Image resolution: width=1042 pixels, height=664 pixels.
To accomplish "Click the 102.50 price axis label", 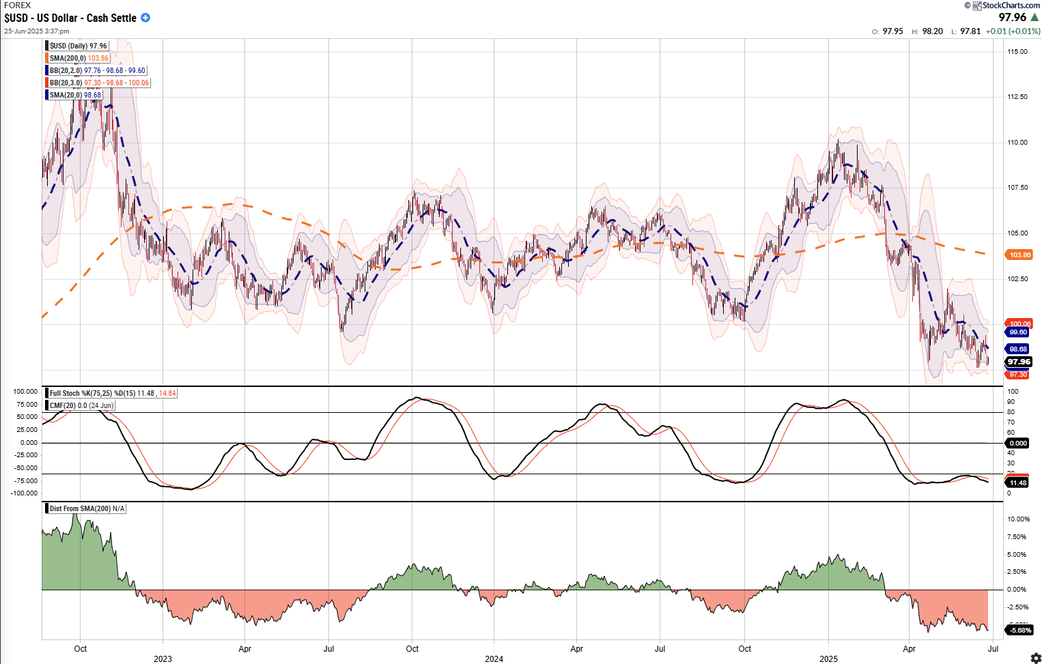I will [1017, 279].
